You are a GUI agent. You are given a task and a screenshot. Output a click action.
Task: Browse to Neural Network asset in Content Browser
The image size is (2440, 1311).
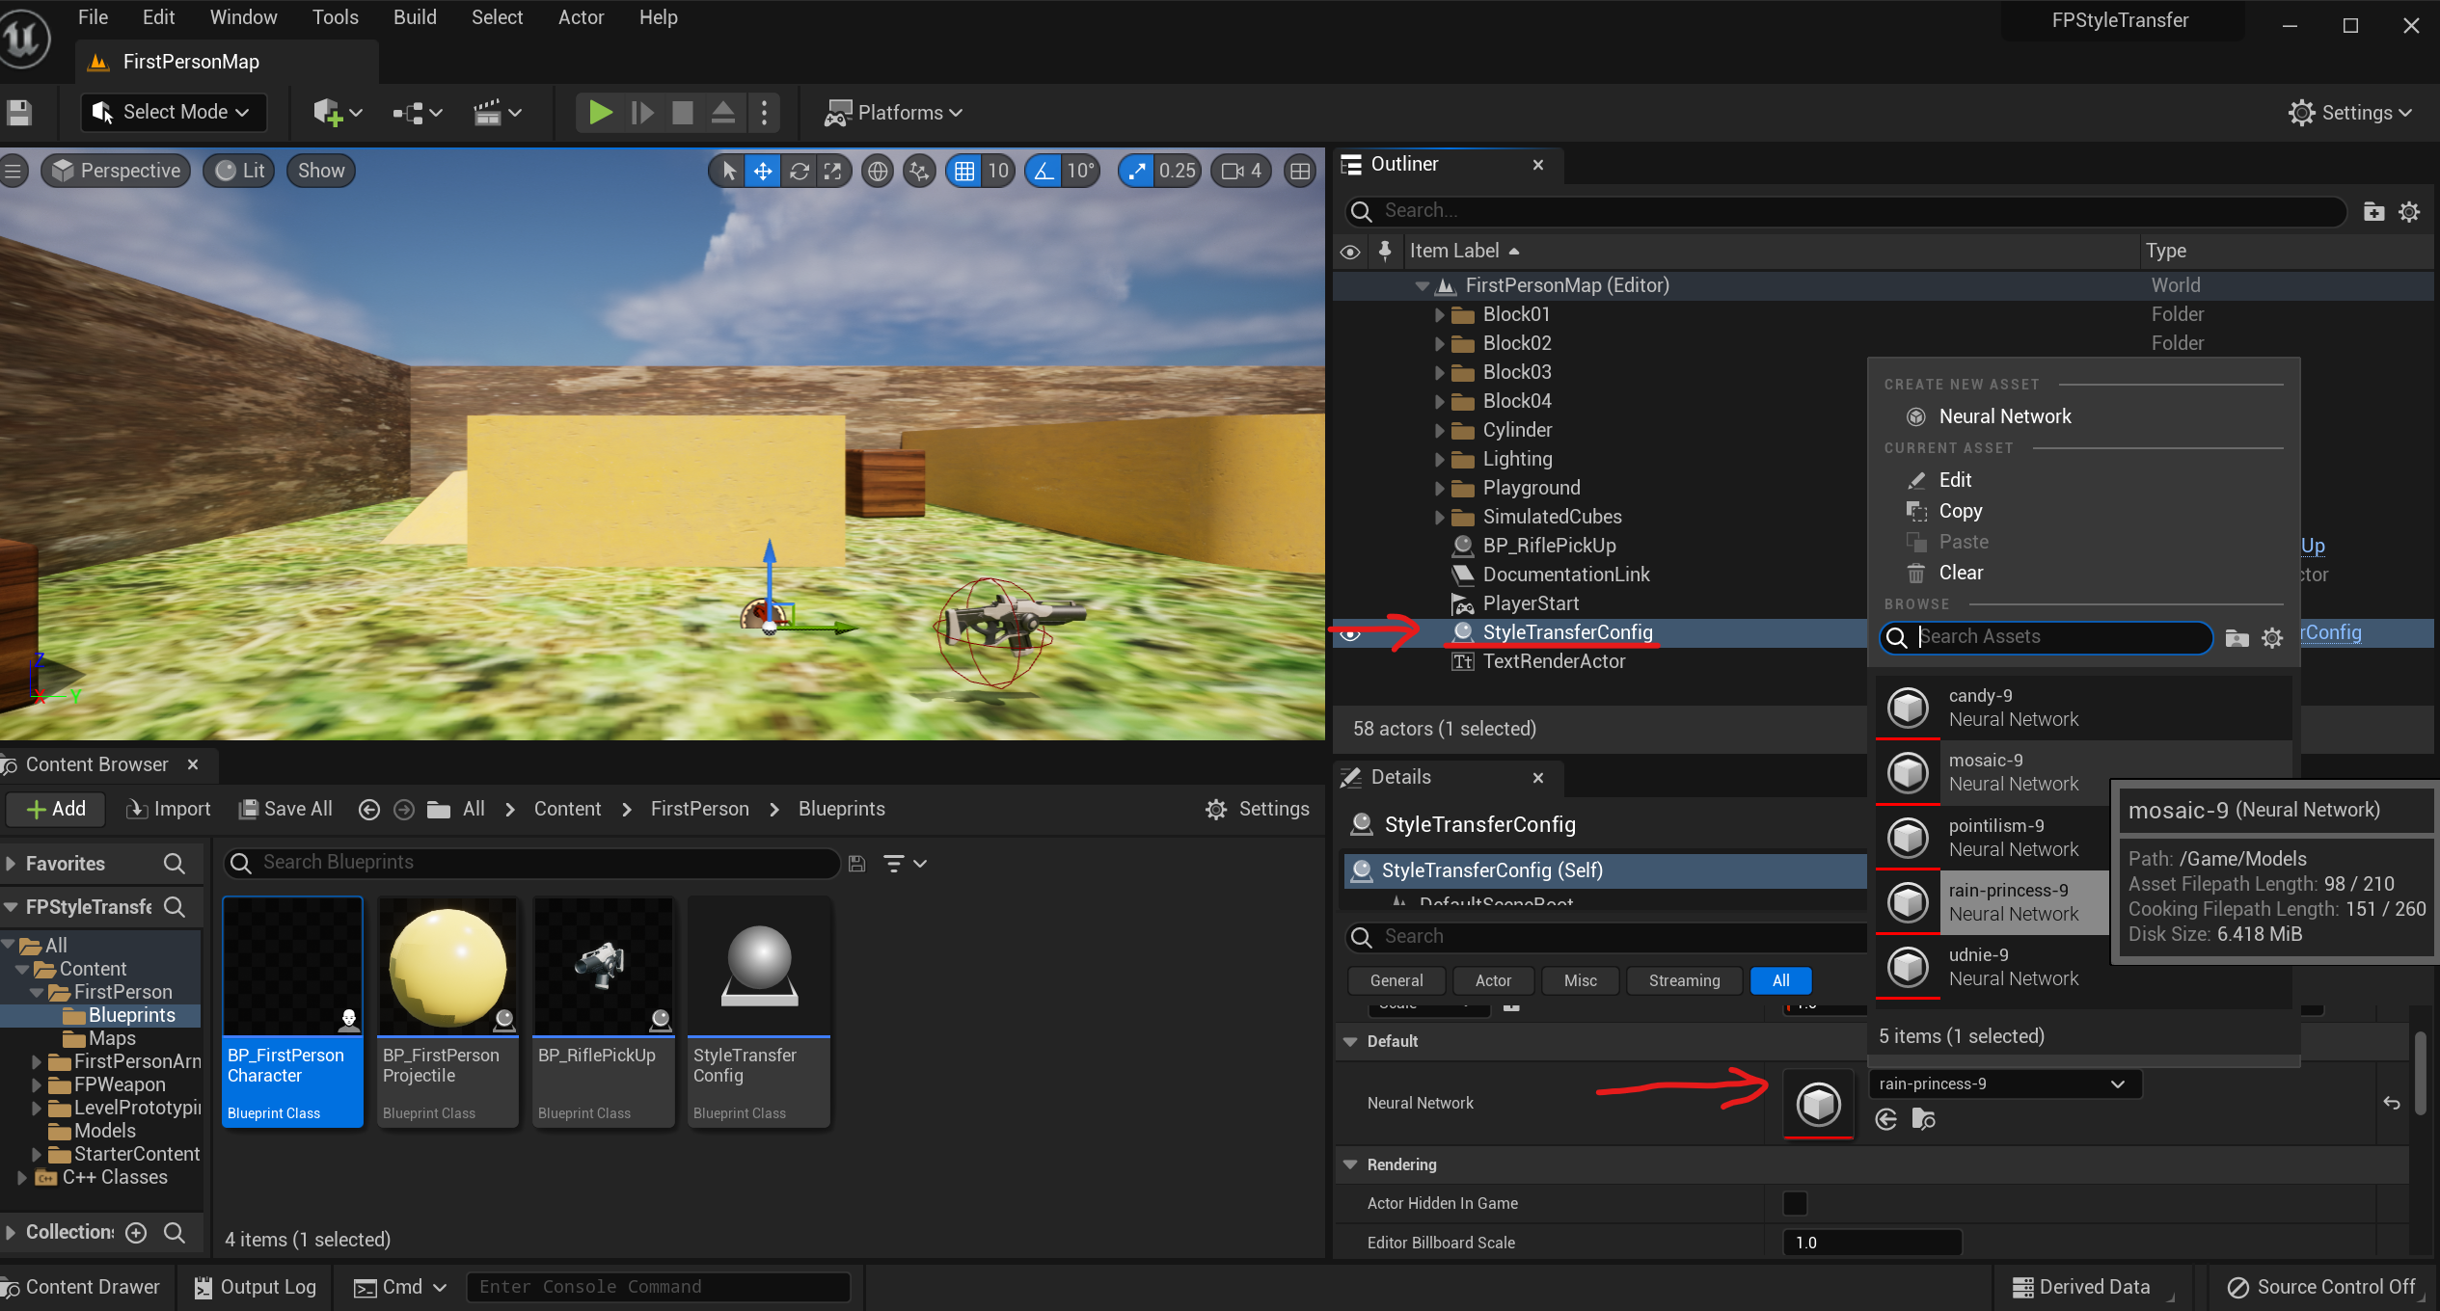click(1923, 1119)
